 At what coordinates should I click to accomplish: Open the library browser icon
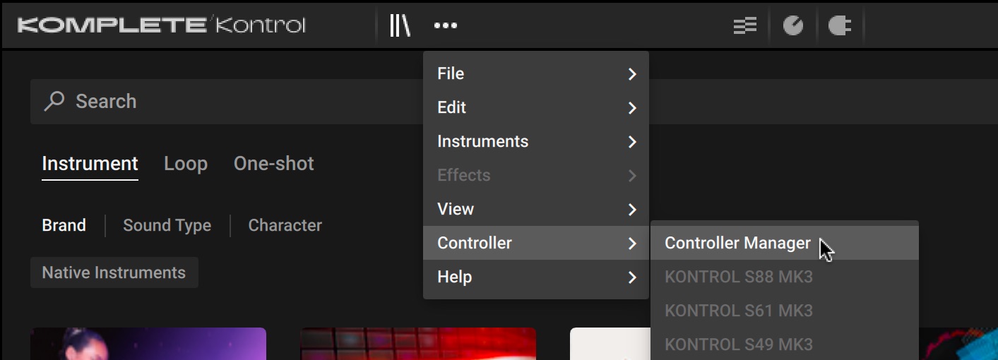(x=400, y=26)
